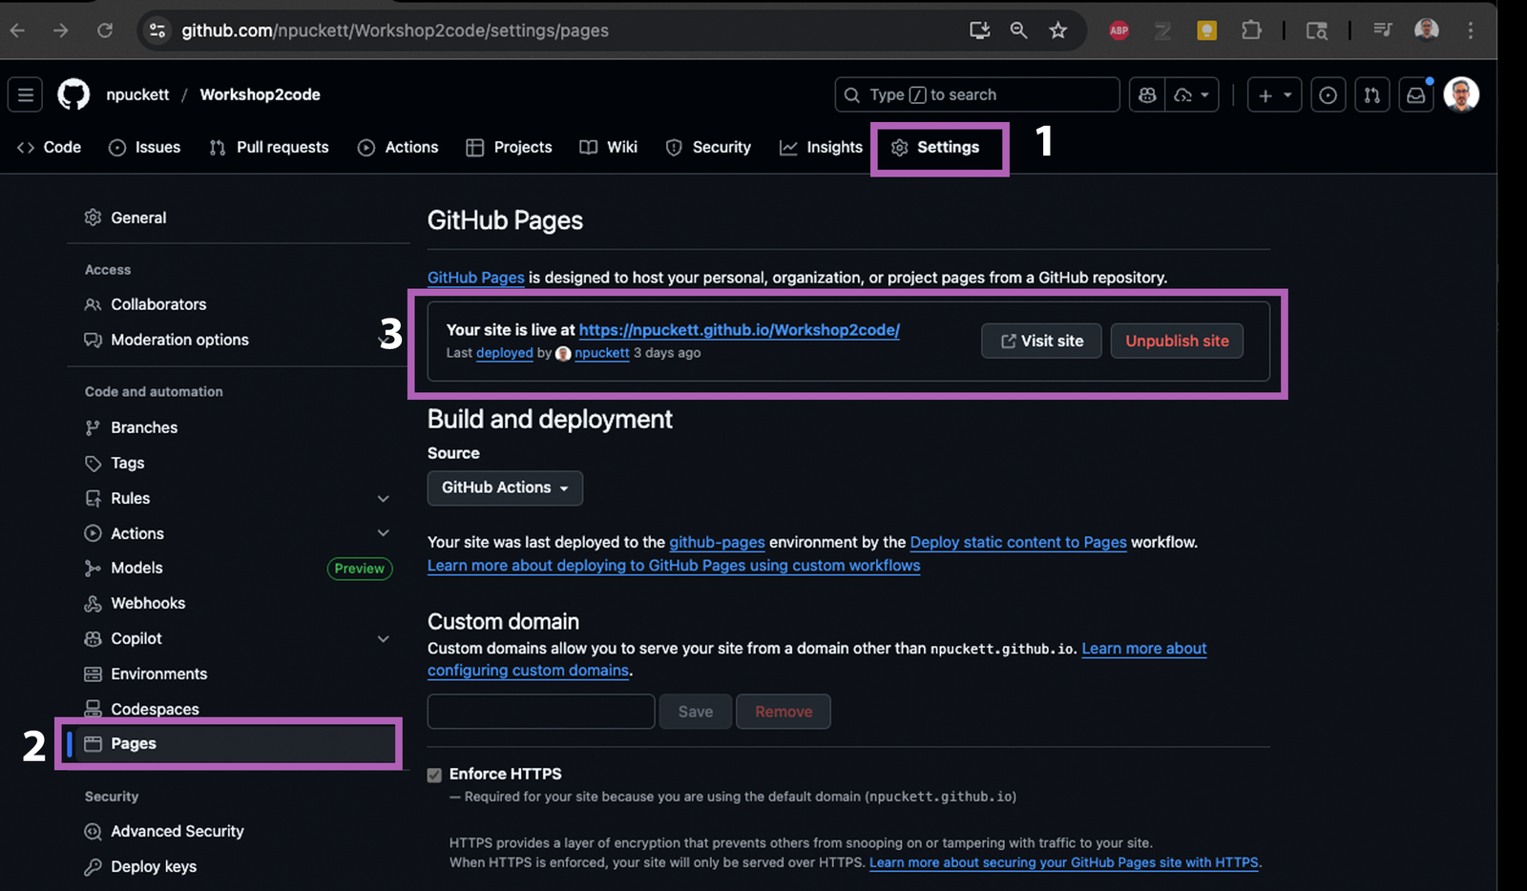Switch to the Actions repository tab
Screen dimensions: 1527x891
click(398, 147)
